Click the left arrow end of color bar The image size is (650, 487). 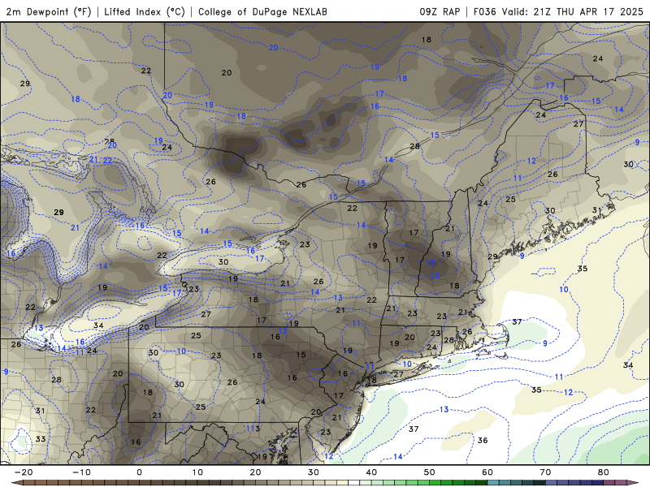(16, 483)
